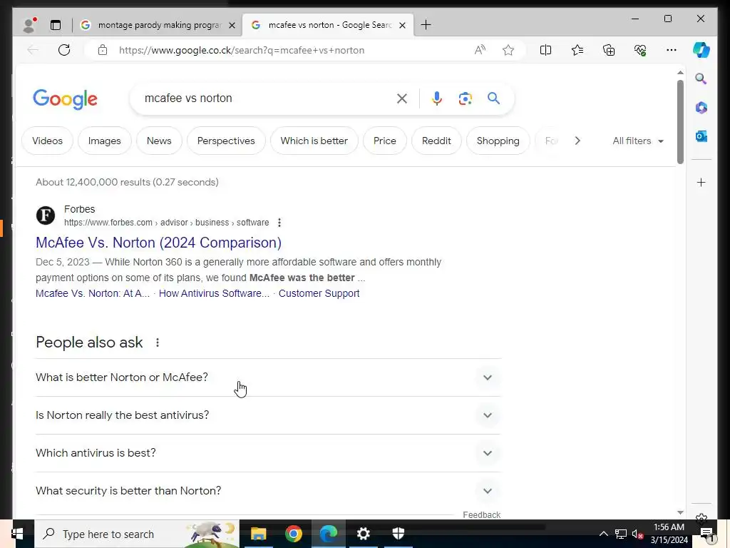730x548 pixels.
Task: Add this page to favorites star
Action: pyautogui.click(x=508, y=50)
